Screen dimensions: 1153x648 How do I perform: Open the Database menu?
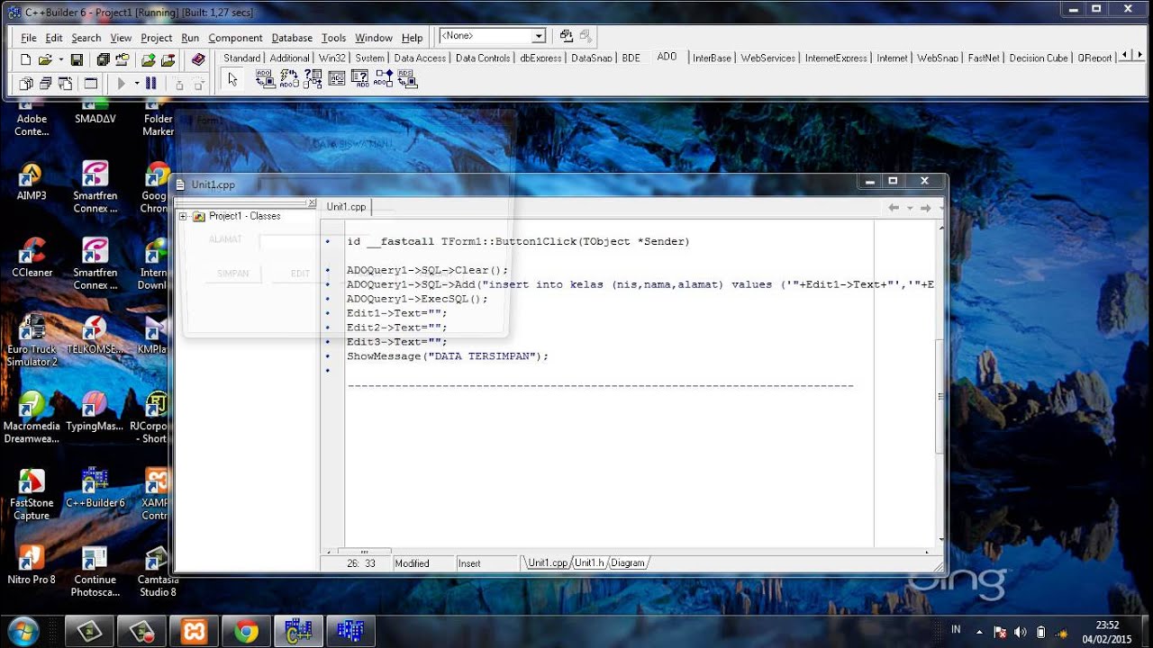292,38
